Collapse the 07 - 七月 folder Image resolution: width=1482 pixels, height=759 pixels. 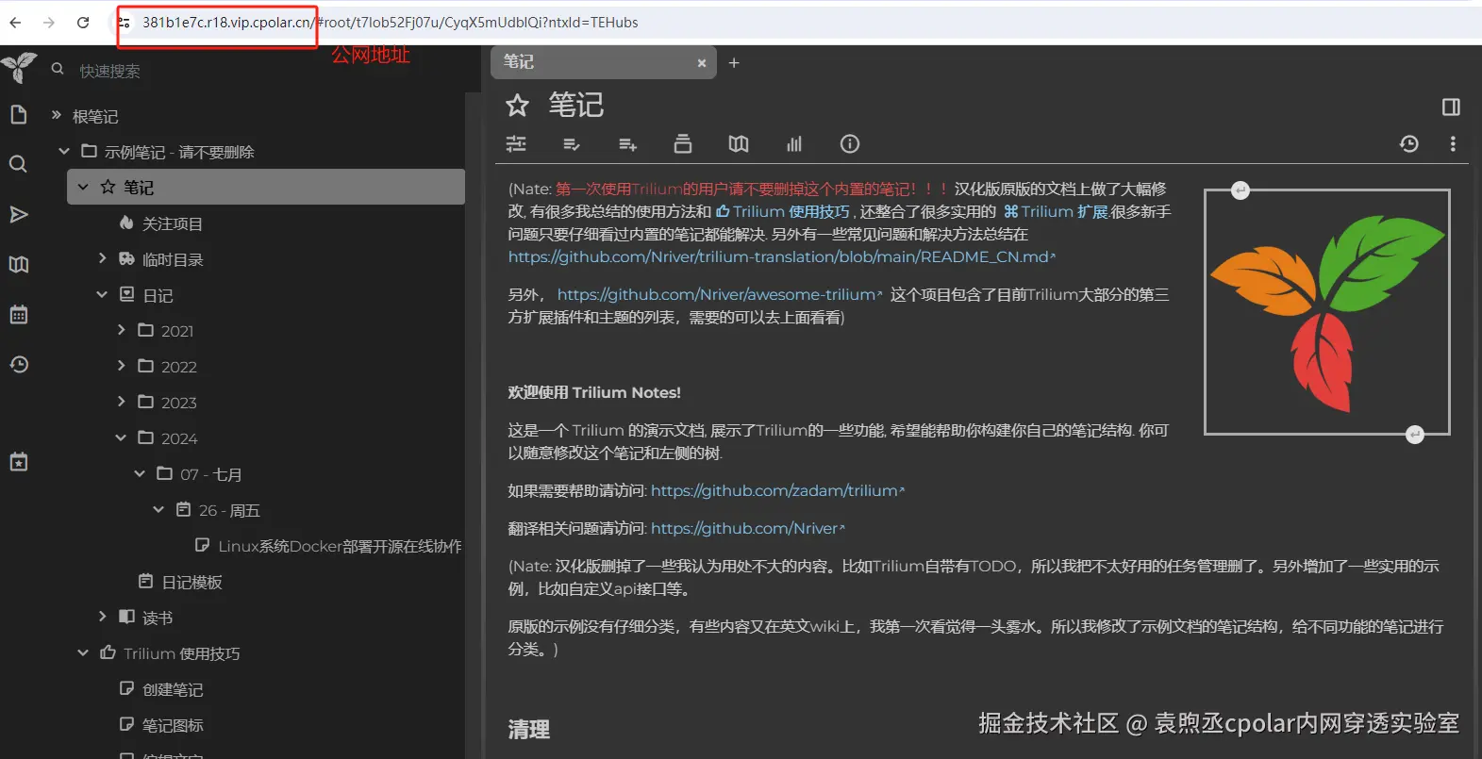click(140, 473)
